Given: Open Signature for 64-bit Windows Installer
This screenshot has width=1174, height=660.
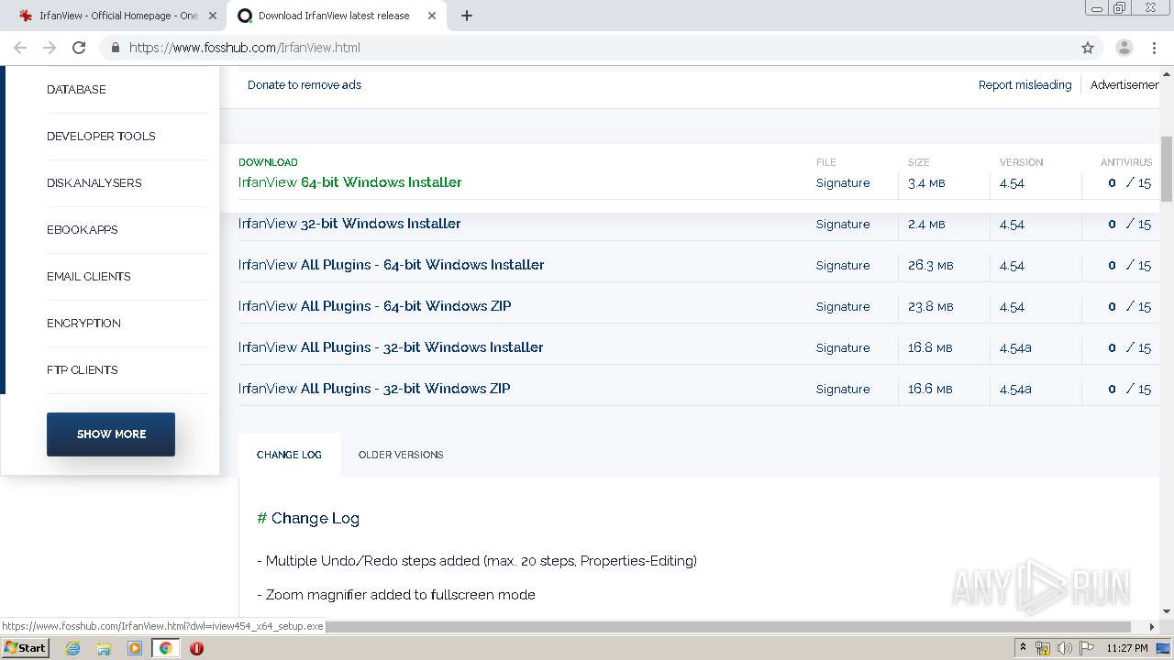Looking at the screenshot, I should 843,183.
